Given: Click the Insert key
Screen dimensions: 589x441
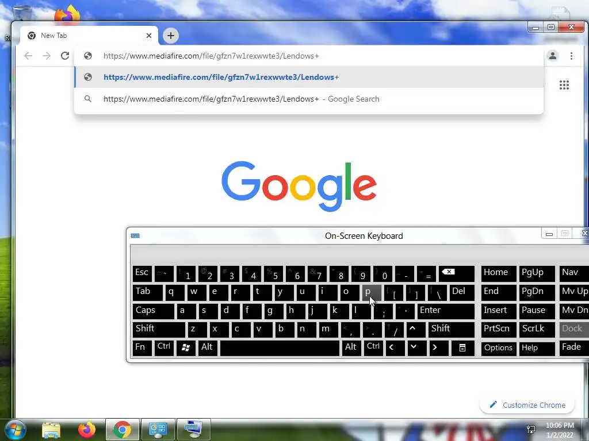Looking at the screenshot, I should coord(499,311).
